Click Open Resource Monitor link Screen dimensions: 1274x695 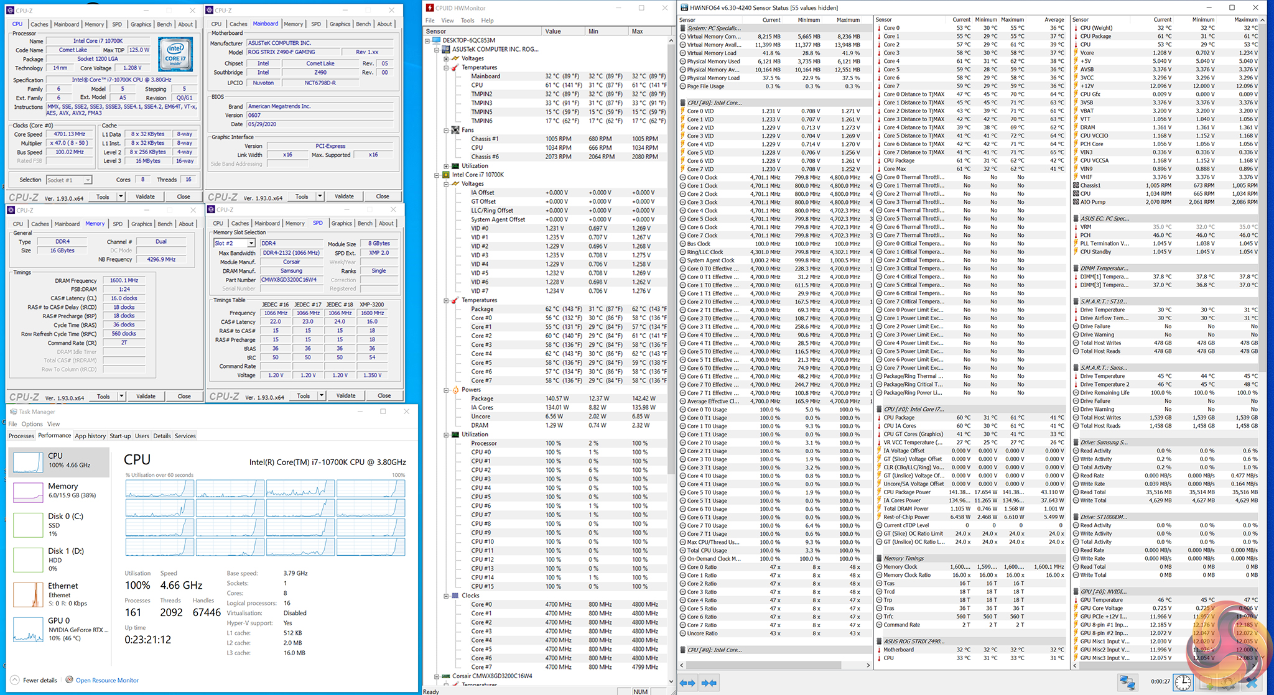point(107,680)
